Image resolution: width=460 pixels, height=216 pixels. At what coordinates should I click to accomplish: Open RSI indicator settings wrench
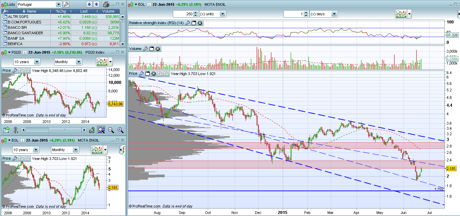pos(187,23)
